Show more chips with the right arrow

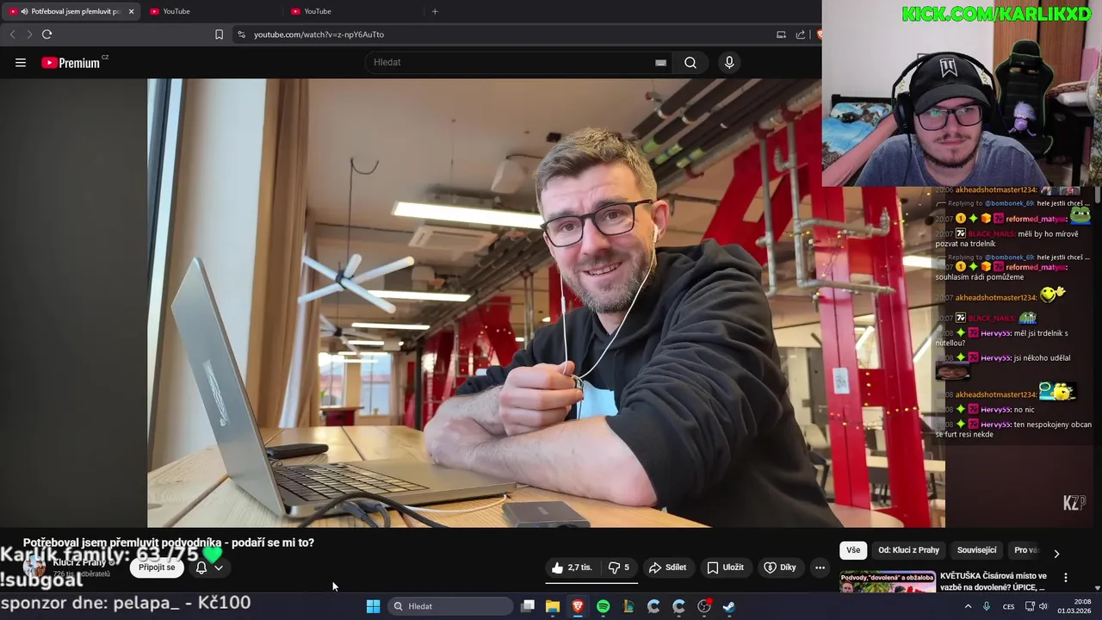[1056, 553]
